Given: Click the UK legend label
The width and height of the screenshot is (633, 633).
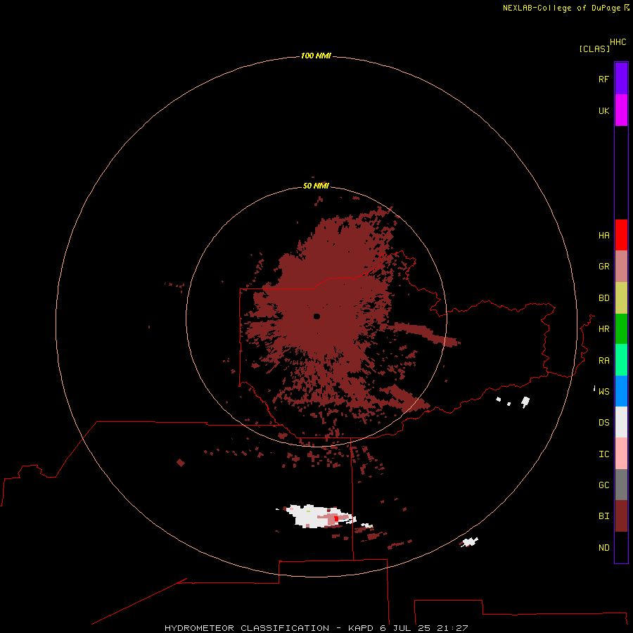Looking at the screenshot, I should (x=603, y=110).
